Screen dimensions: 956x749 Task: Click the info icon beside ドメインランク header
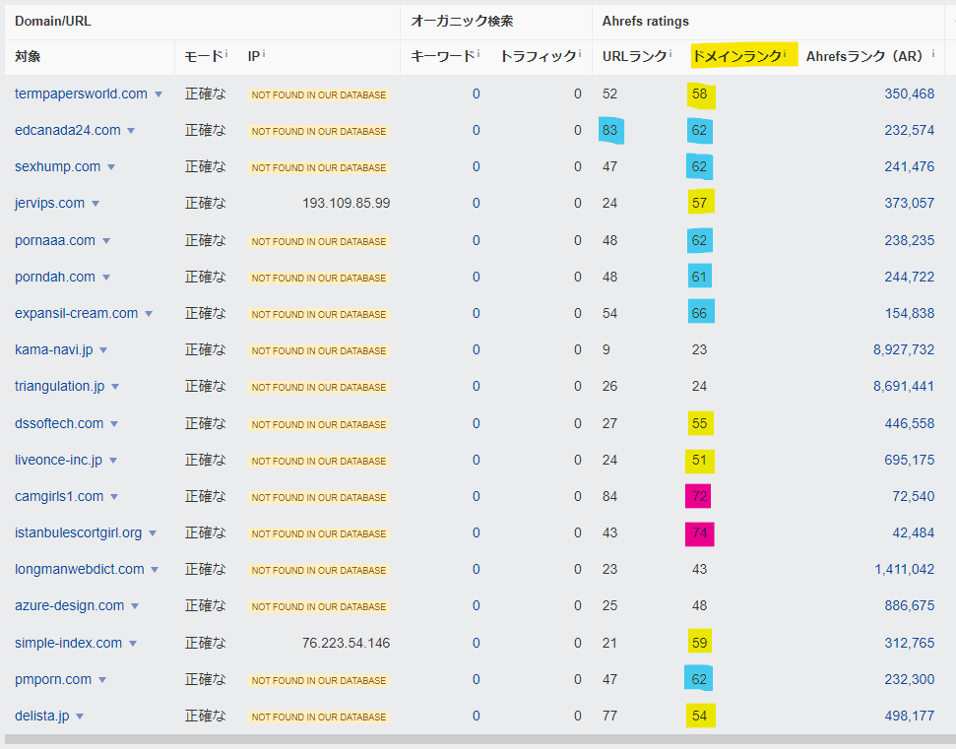click(785, 53)
